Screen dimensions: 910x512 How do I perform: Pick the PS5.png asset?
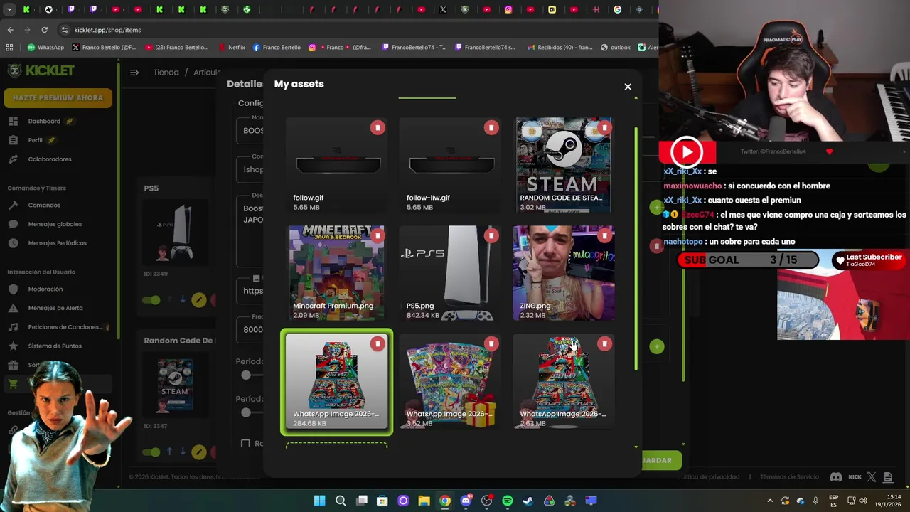click(x=450, y=274)
